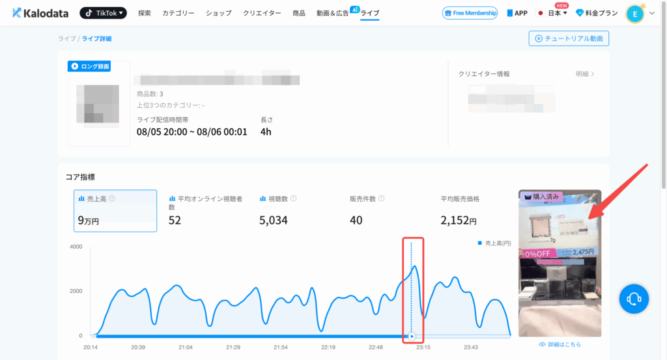Click the Free Membership button

(470, 13)
